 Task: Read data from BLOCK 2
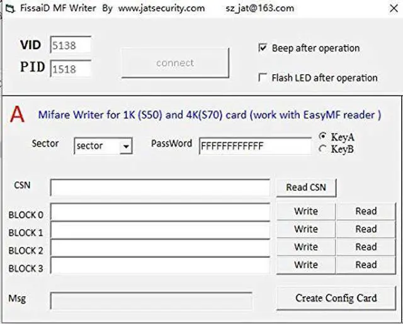coord(366,247)
